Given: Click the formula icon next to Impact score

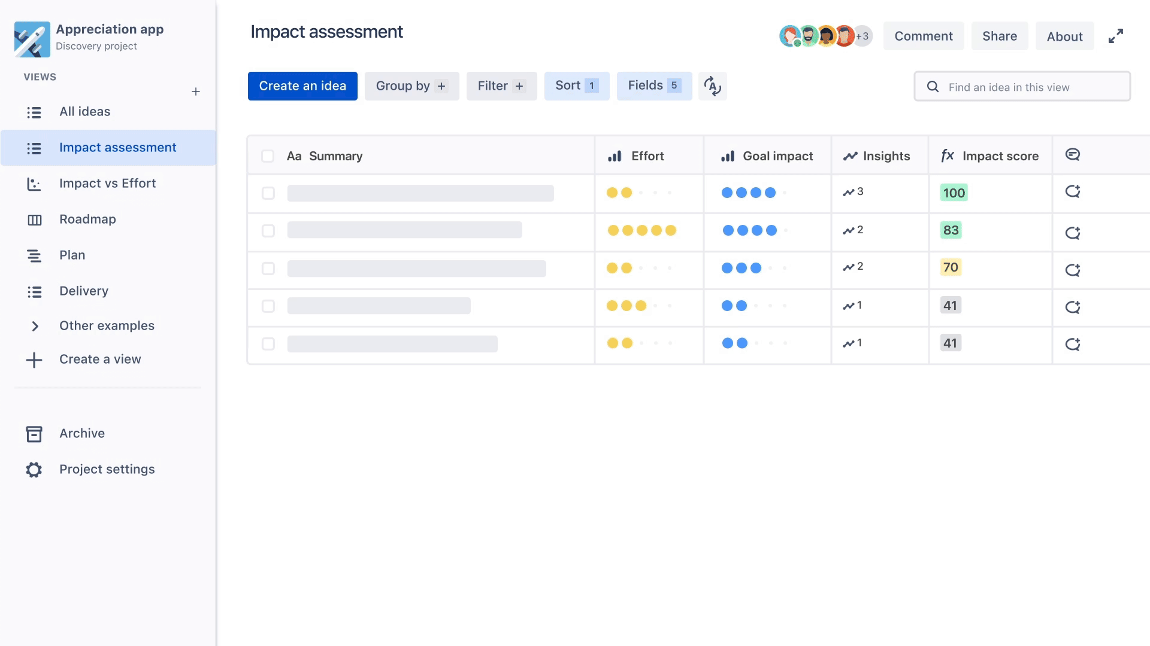Looking at the screenshot, I should pos(948,156).
